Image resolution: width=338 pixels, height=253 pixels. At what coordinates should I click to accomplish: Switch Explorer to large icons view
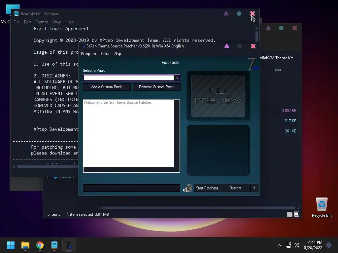pos(297,214)
